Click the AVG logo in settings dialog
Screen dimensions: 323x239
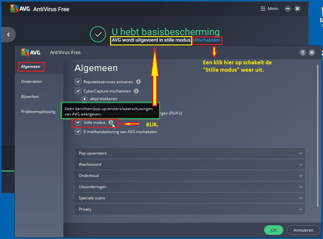click(31, 52)
